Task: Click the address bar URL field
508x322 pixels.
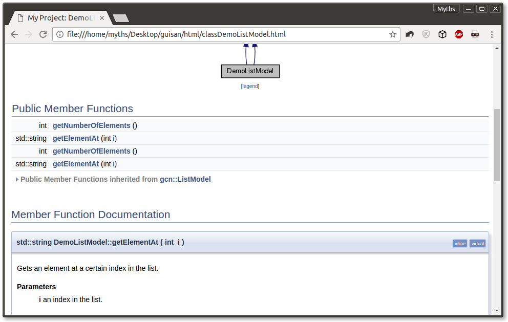Action: 226,34
